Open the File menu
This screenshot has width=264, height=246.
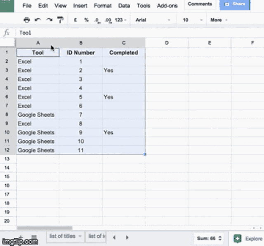[27, 6]
